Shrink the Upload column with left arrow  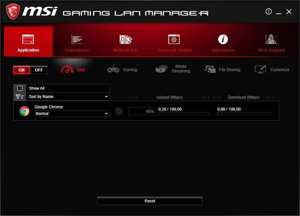coord(134,97)
